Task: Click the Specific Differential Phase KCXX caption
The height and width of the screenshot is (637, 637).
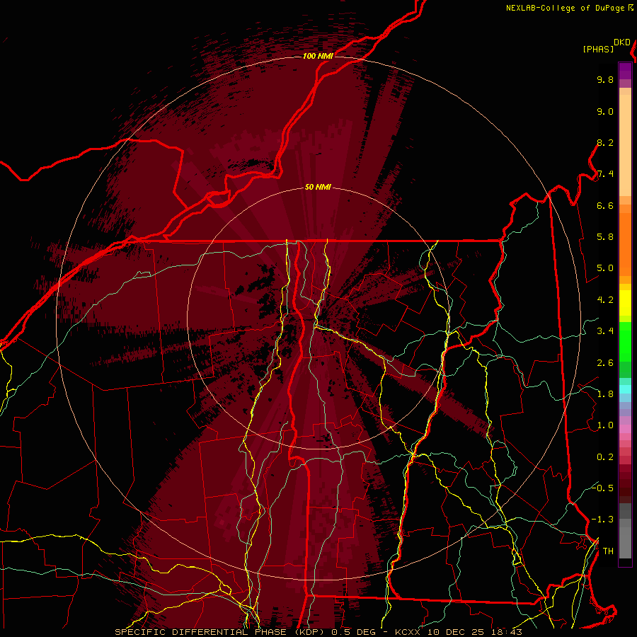Action: pyautogui.click(x=318, y=632)
